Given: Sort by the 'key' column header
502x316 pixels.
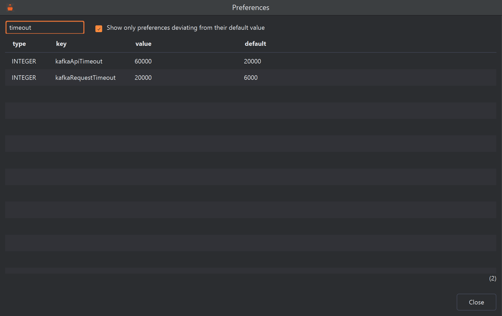Looking at the screenshot, I should coord(61,44).
